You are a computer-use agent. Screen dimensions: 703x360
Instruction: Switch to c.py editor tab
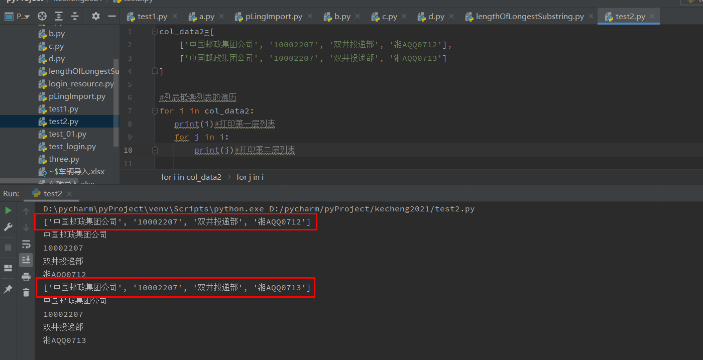[x=390, y=17]
